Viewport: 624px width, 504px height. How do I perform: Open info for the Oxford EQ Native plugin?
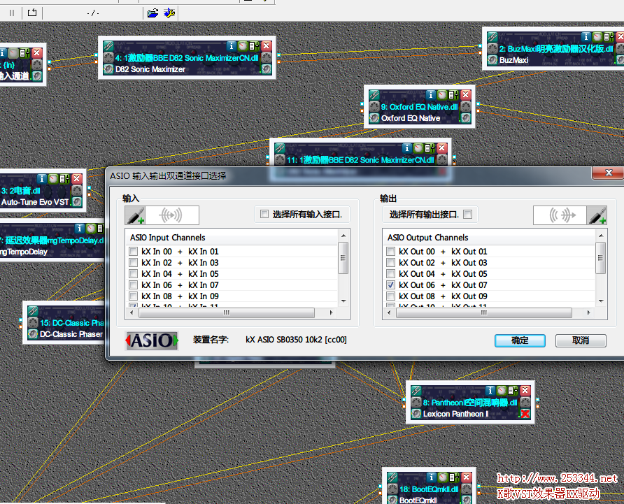[x=431, y=94]
